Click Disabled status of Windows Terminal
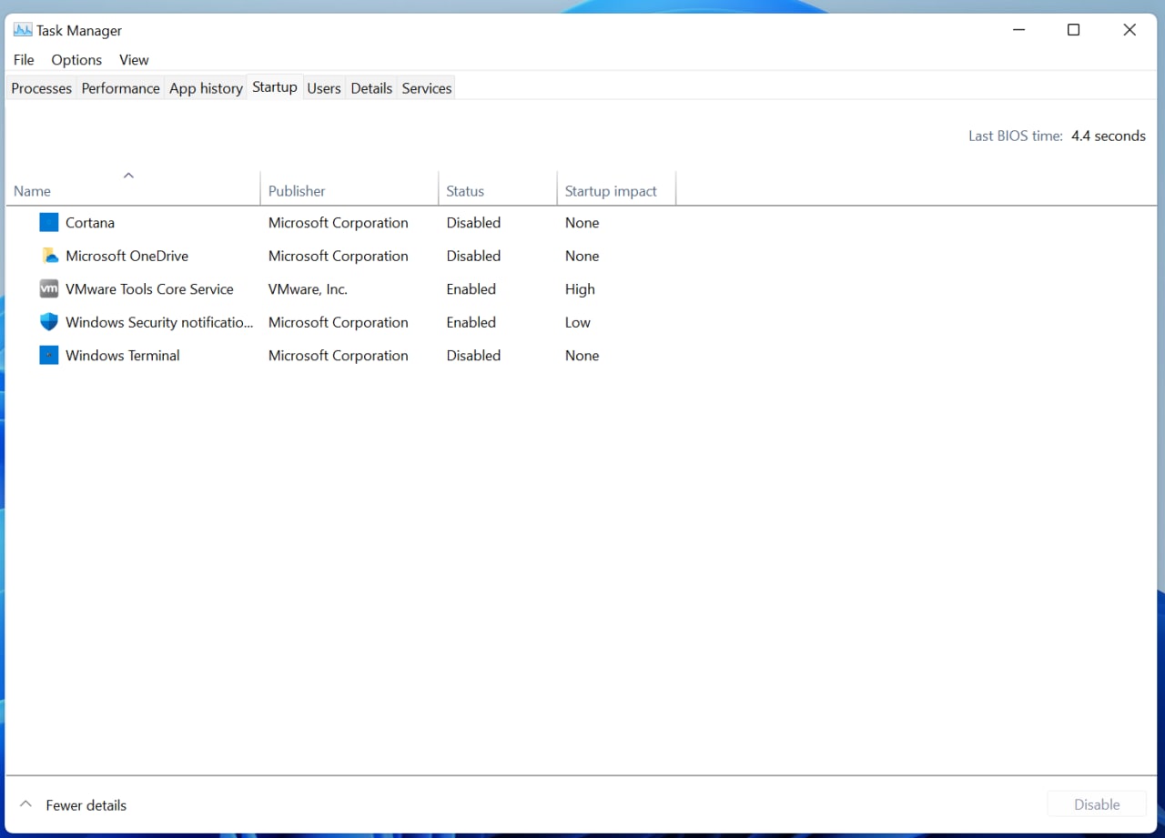The height and width of the screenshot is (838, 1165). point(473,356)
